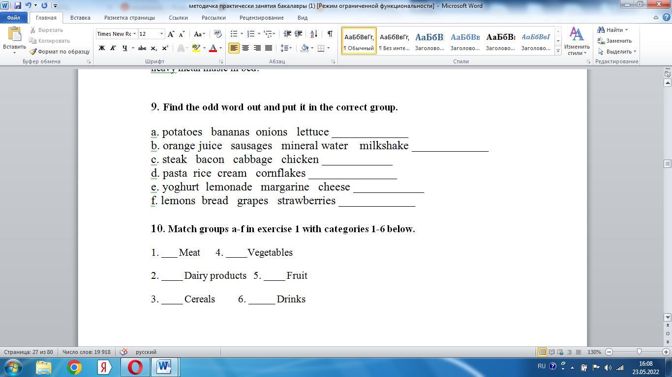This screenshot has width=672, height=377.
Task: Minimize the ribbon with the caret icon
Action: (656, 18)
